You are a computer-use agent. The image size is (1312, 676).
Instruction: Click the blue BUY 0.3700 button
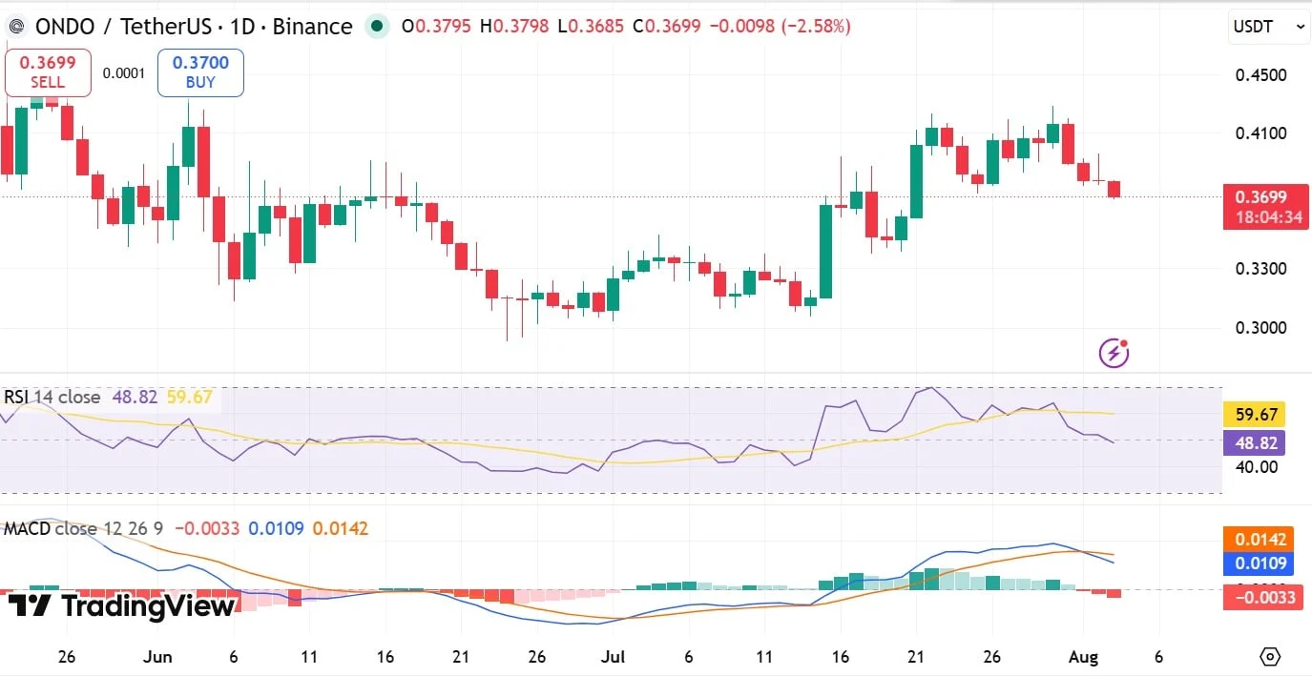pyautogui.click(x=200, y=72)
